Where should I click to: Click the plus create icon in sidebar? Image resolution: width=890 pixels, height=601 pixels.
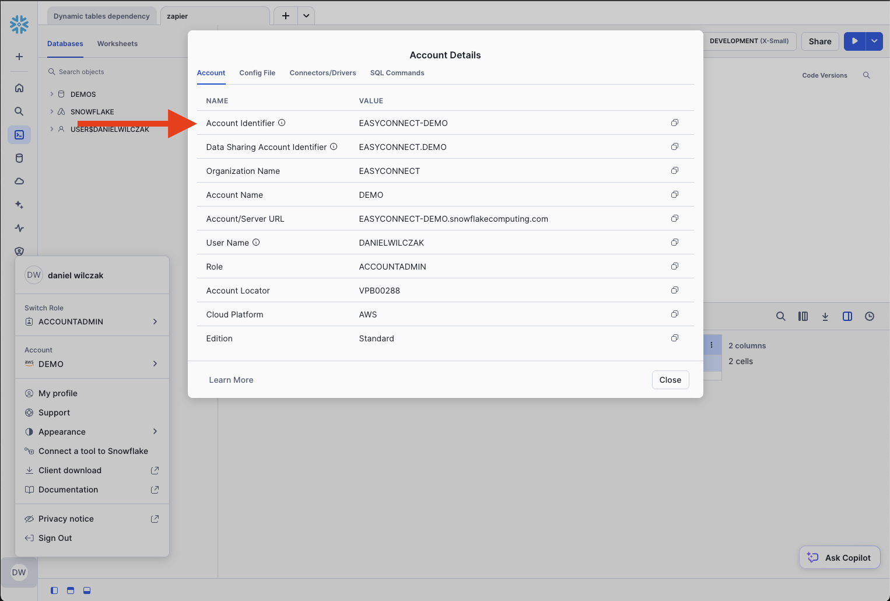click(x=19, y=57)
